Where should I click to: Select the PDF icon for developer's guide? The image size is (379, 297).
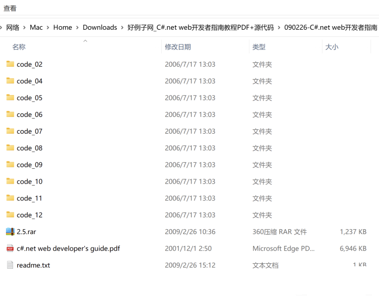pyautogui.click(x=10, y=248)
